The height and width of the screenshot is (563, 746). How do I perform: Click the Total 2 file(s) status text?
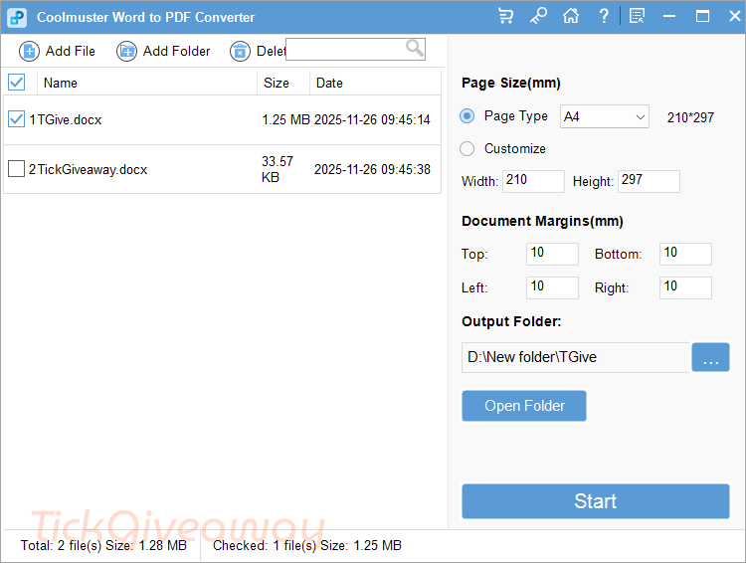[103, 545]
